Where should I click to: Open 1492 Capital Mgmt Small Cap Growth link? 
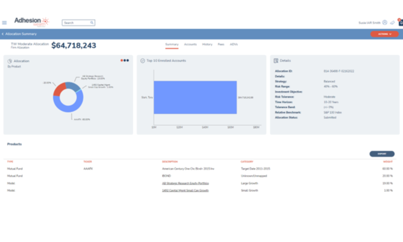pyautogui.click(x=185, y=190)
